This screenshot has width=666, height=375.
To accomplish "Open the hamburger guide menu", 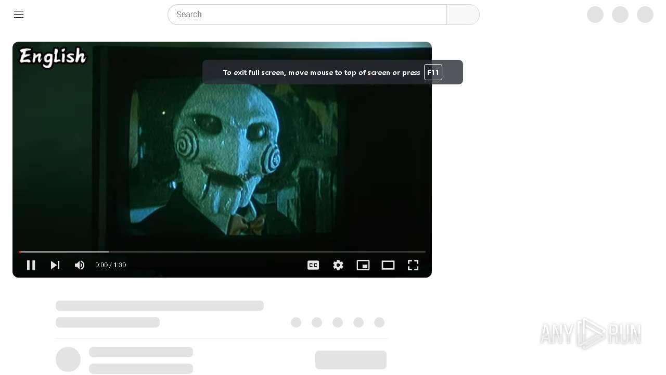I will coord(19,15).
